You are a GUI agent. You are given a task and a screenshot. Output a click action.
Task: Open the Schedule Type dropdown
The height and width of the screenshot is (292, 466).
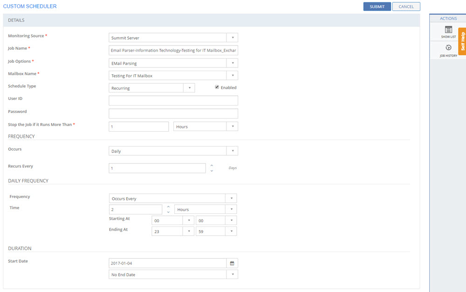point(189,88)
